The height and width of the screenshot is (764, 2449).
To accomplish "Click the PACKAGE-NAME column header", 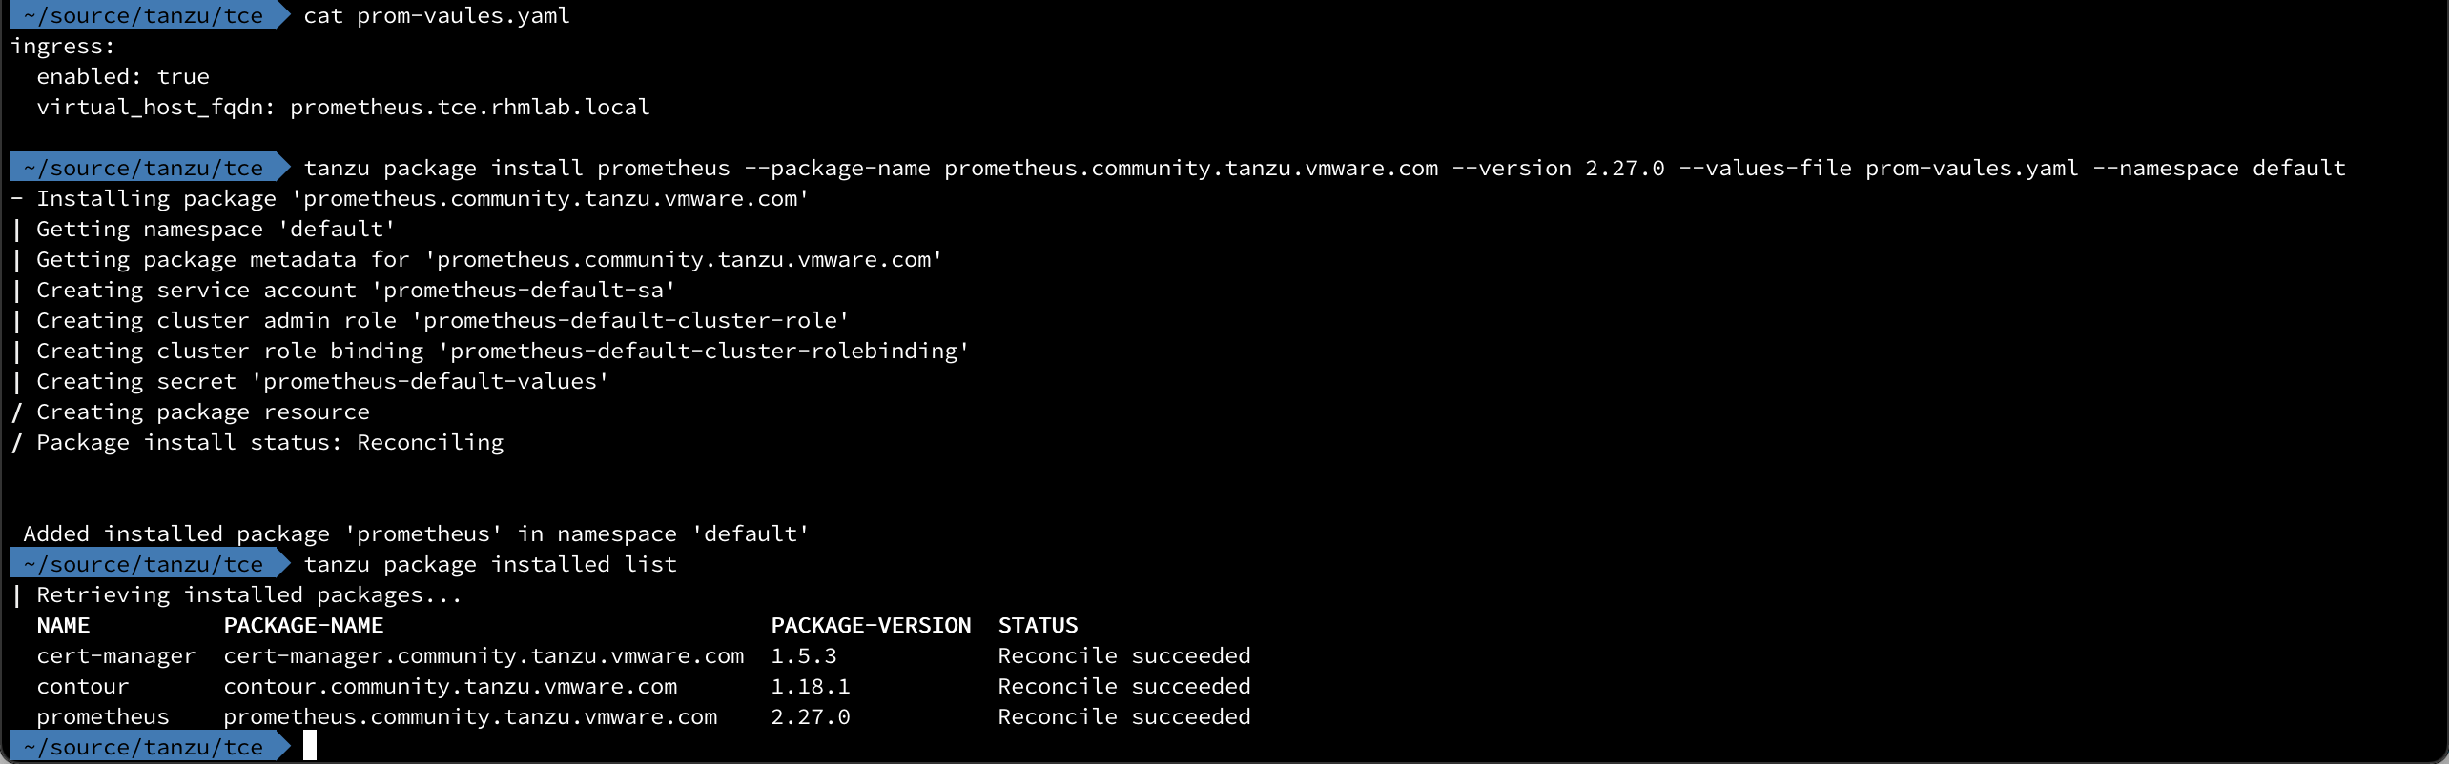I will (303, 625).
